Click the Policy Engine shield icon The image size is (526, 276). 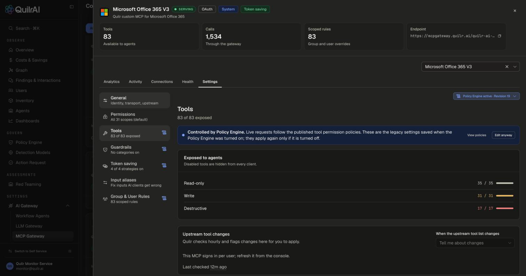(x=11, y=142)
